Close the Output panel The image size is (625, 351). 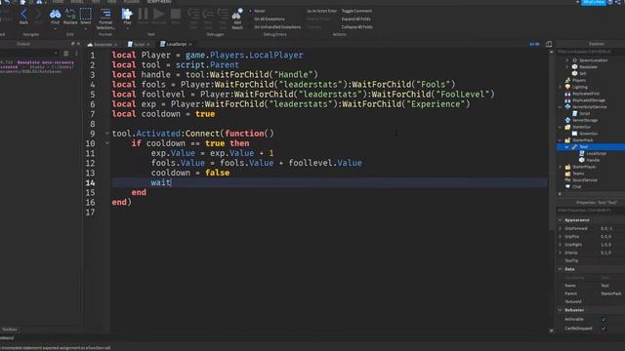(x=78, y=44)
